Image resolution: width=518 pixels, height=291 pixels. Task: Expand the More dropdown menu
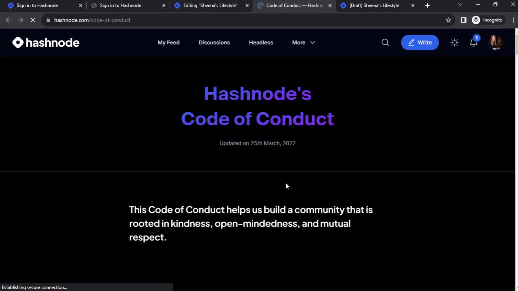(x=303, y=42)
